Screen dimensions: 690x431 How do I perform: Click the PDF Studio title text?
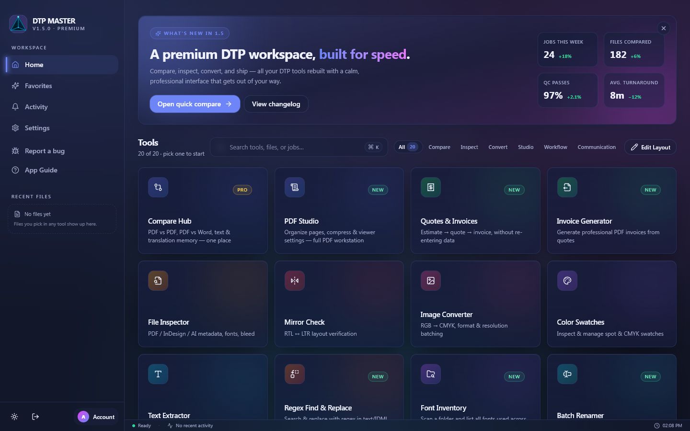[301, 221]
